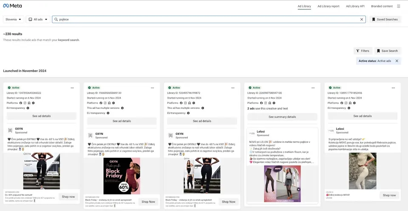Open the OXYN Black Friday ad image

coord(122,176)
